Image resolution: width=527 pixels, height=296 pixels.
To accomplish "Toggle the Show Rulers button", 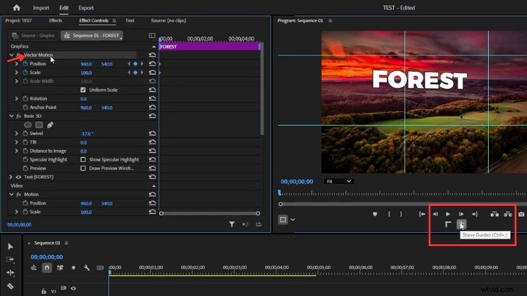I will [x=448, y=224].
